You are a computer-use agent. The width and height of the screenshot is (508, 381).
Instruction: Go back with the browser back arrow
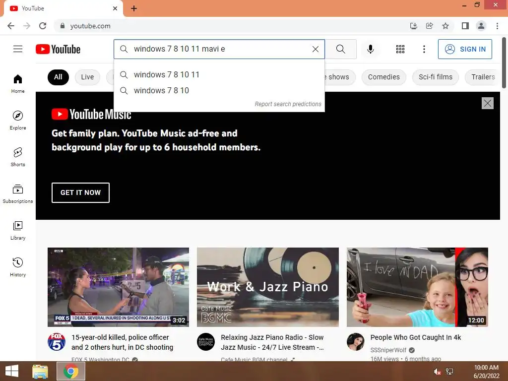pyautogui.click(x=11, y=26)
